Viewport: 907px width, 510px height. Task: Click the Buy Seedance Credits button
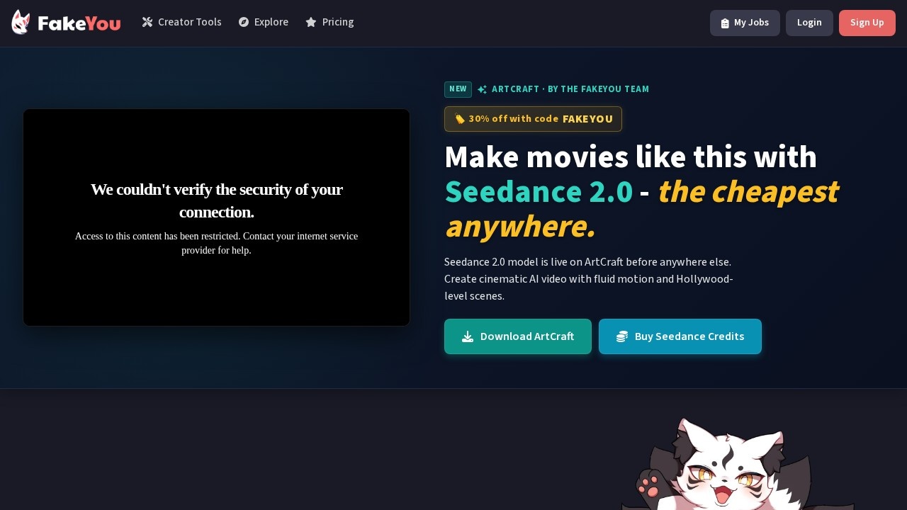point(680,336)
